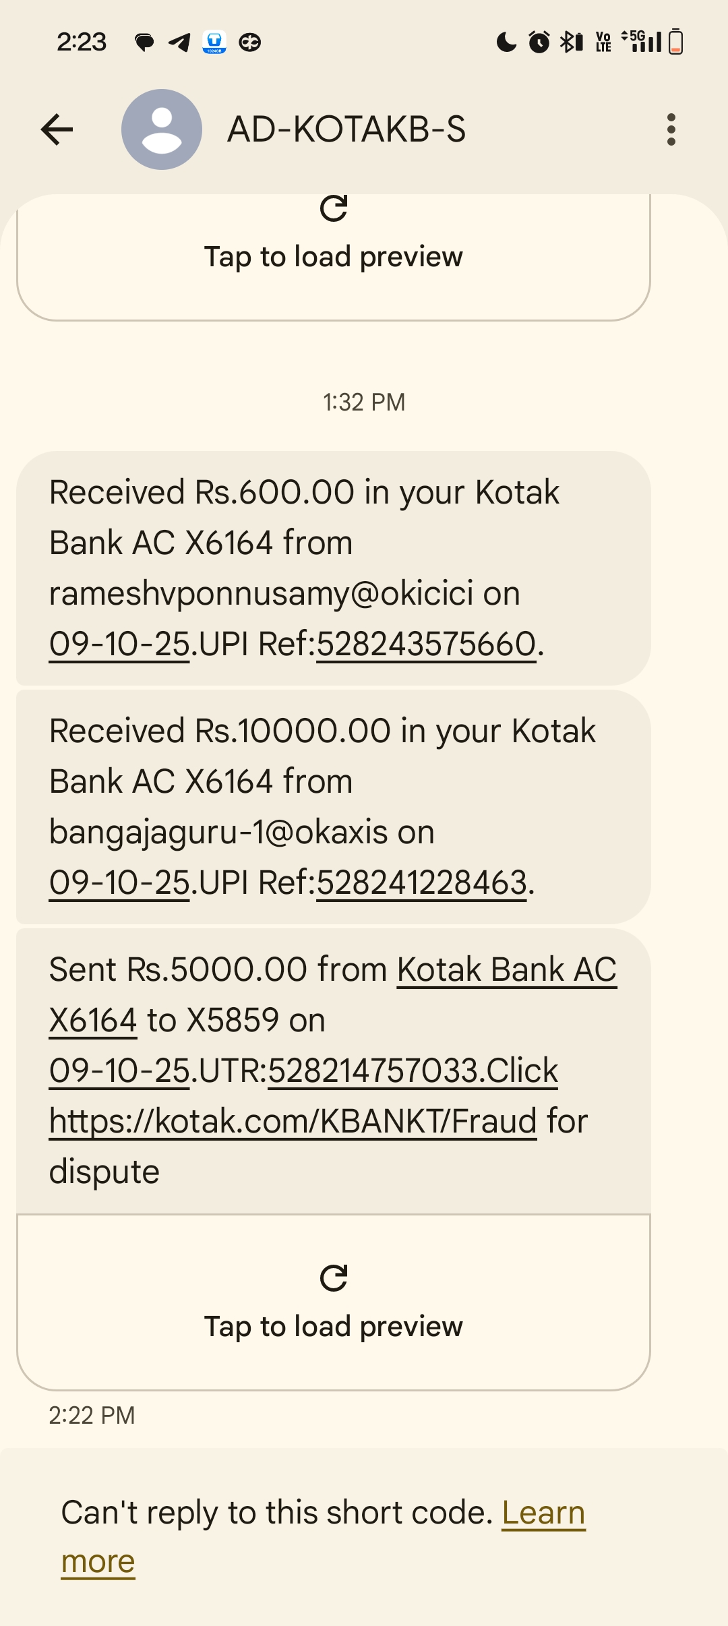Tap the bottom reload preview icon
The height and width of the screenshot is (1626, 728).
pyautogui.click(x=334, y=1277)
